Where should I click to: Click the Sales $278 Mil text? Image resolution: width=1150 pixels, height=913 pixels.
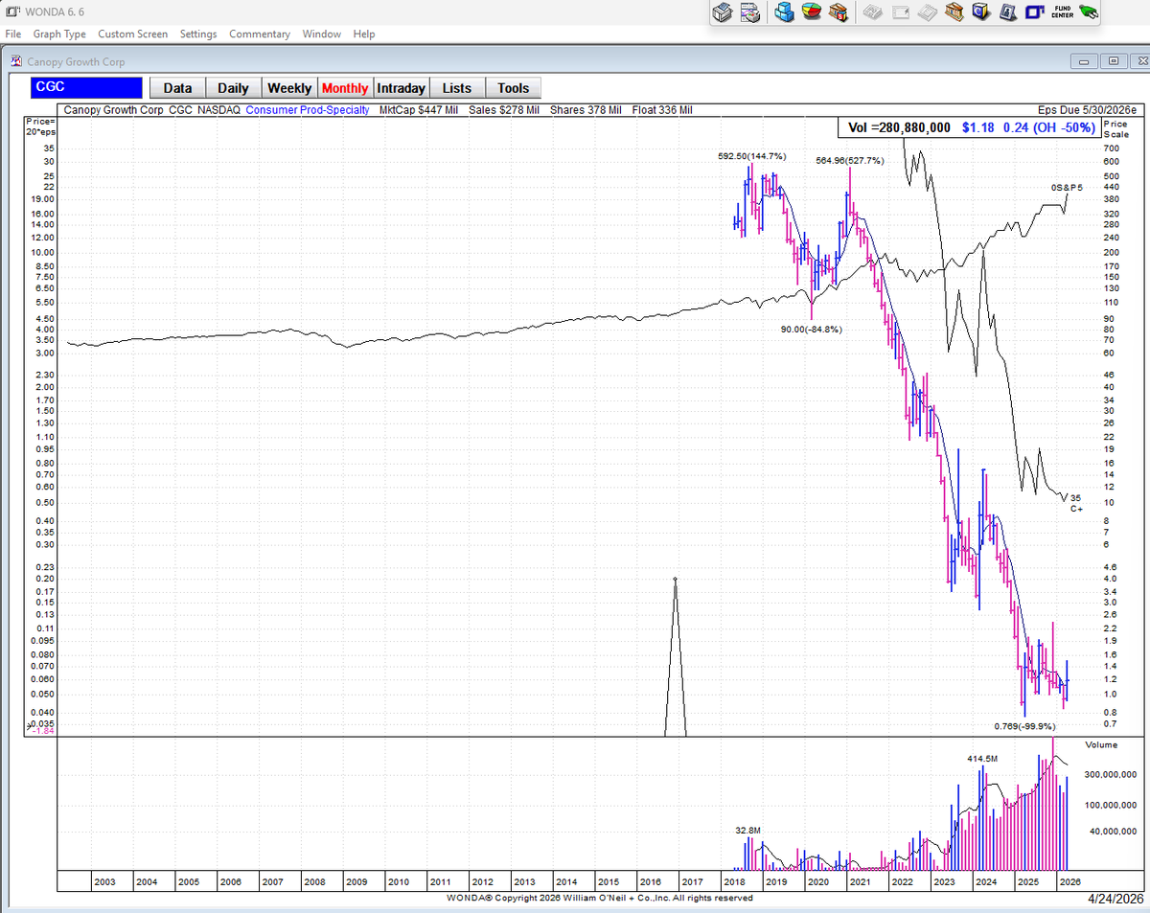(x=505, y=110)
